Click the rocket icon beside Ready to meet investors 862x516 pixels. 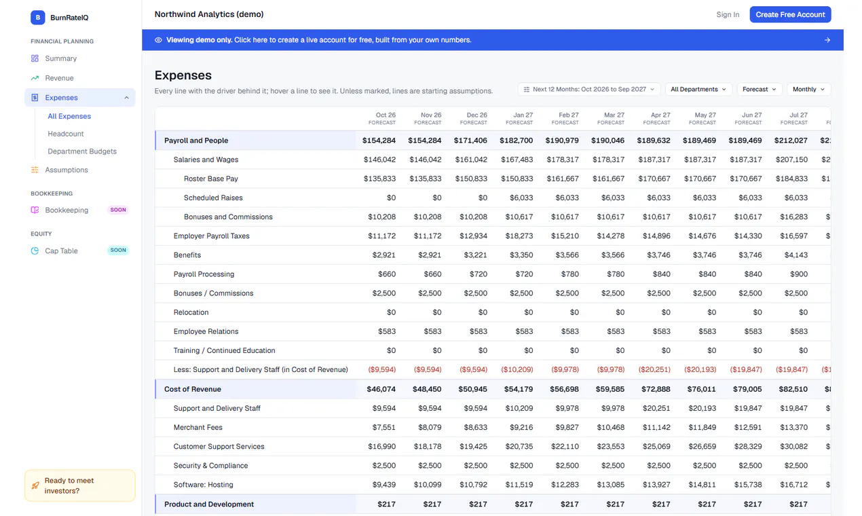(35, 485)
